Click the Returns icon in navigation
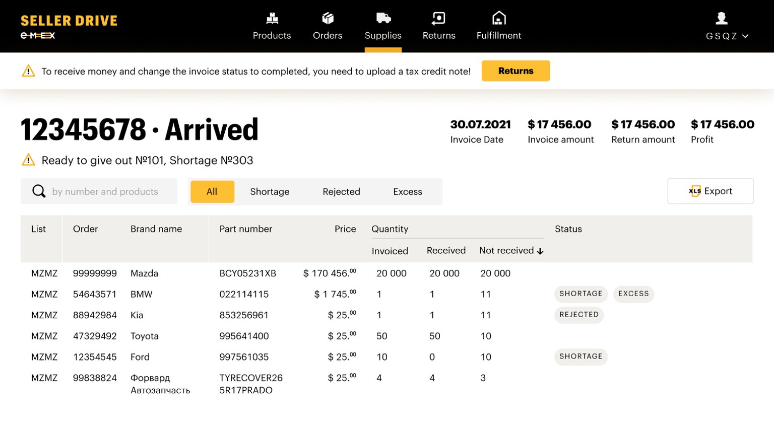774x428 pixels. [439, 19]
